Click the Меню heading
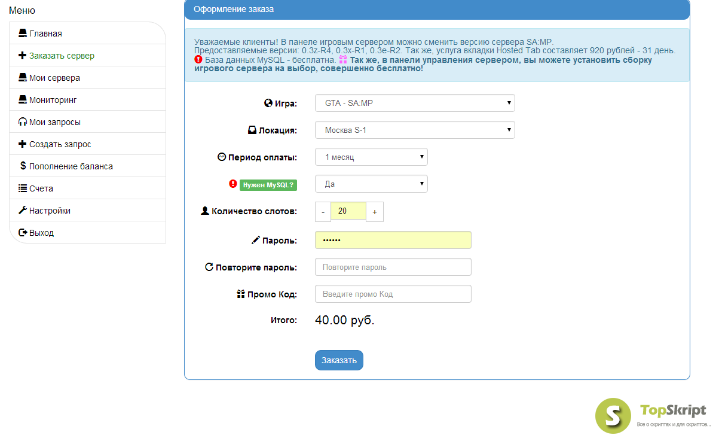This screenshot has width=716, height=438. [x=22, y=10]
